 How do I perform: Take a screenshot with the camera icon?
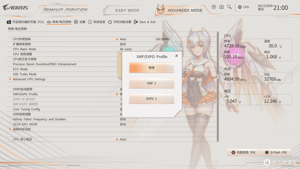pos(221,7)
